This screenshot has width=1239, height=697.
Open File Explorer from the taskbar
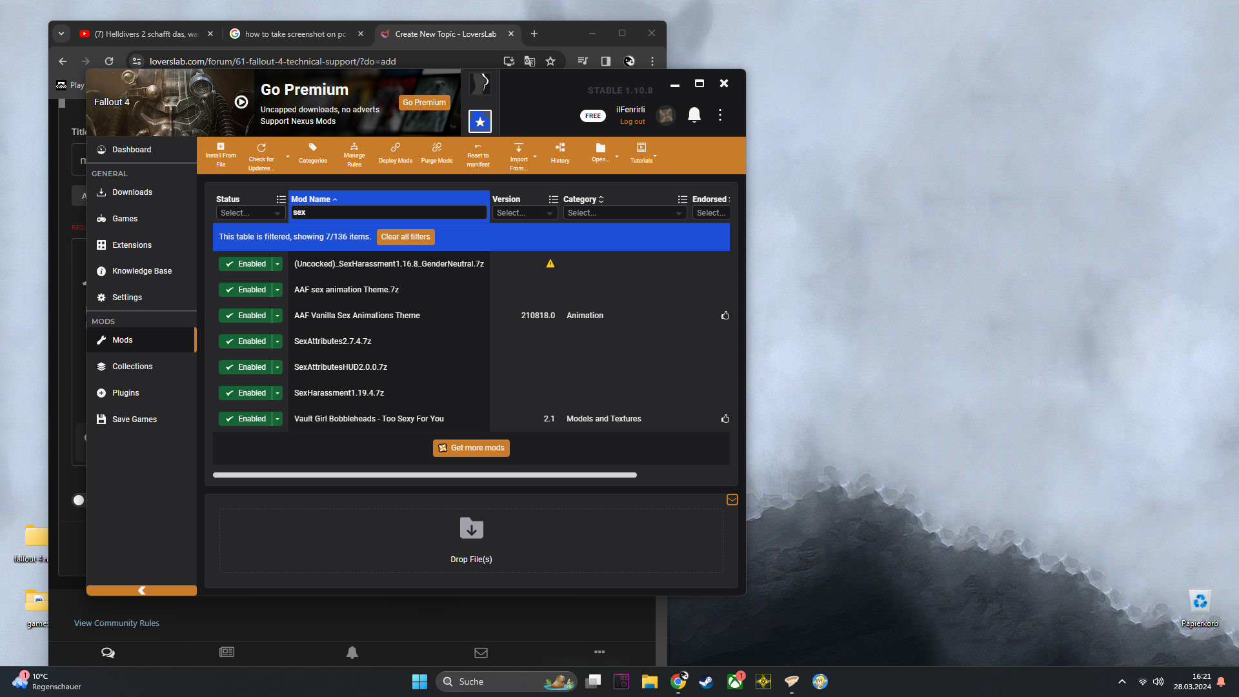pyautogui.click(x=650, y=682)
